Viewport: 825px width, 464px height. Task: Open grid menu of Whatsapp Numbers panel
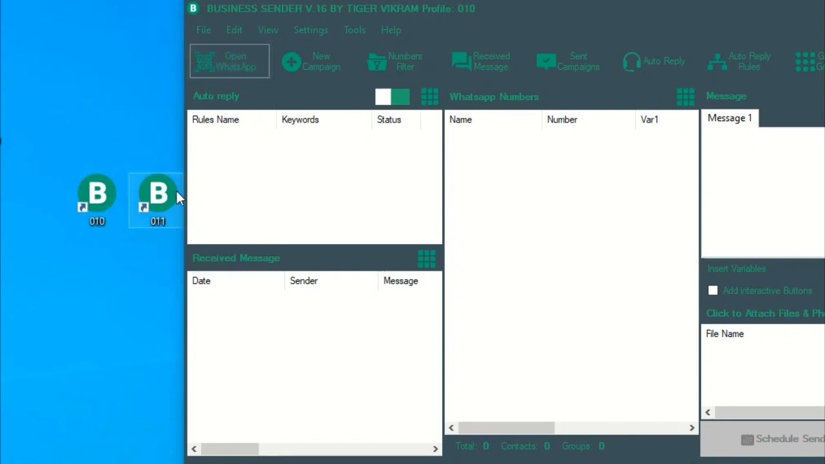[x=685, y=97]
